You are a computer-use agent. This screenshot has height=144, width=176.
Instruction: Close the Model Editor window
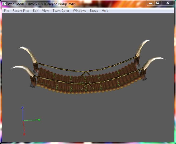pos(168,3)
